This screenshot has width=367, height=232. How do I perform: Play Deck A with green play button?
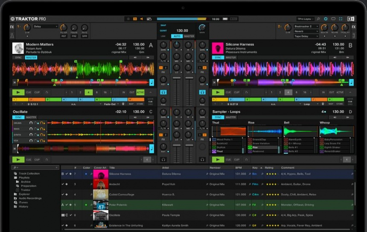coord(18,92)
